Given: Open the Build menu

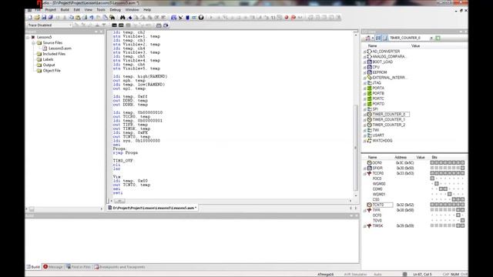Looking at the screenshot, I should click(65, 10).
